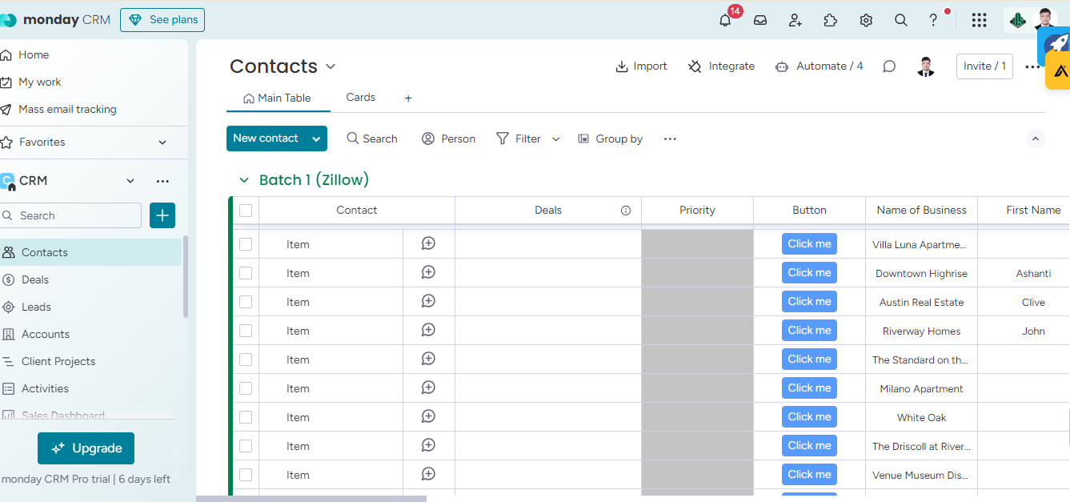Open CRM workspace three-dot menu
1070x502 pixels.
[162, 181]
